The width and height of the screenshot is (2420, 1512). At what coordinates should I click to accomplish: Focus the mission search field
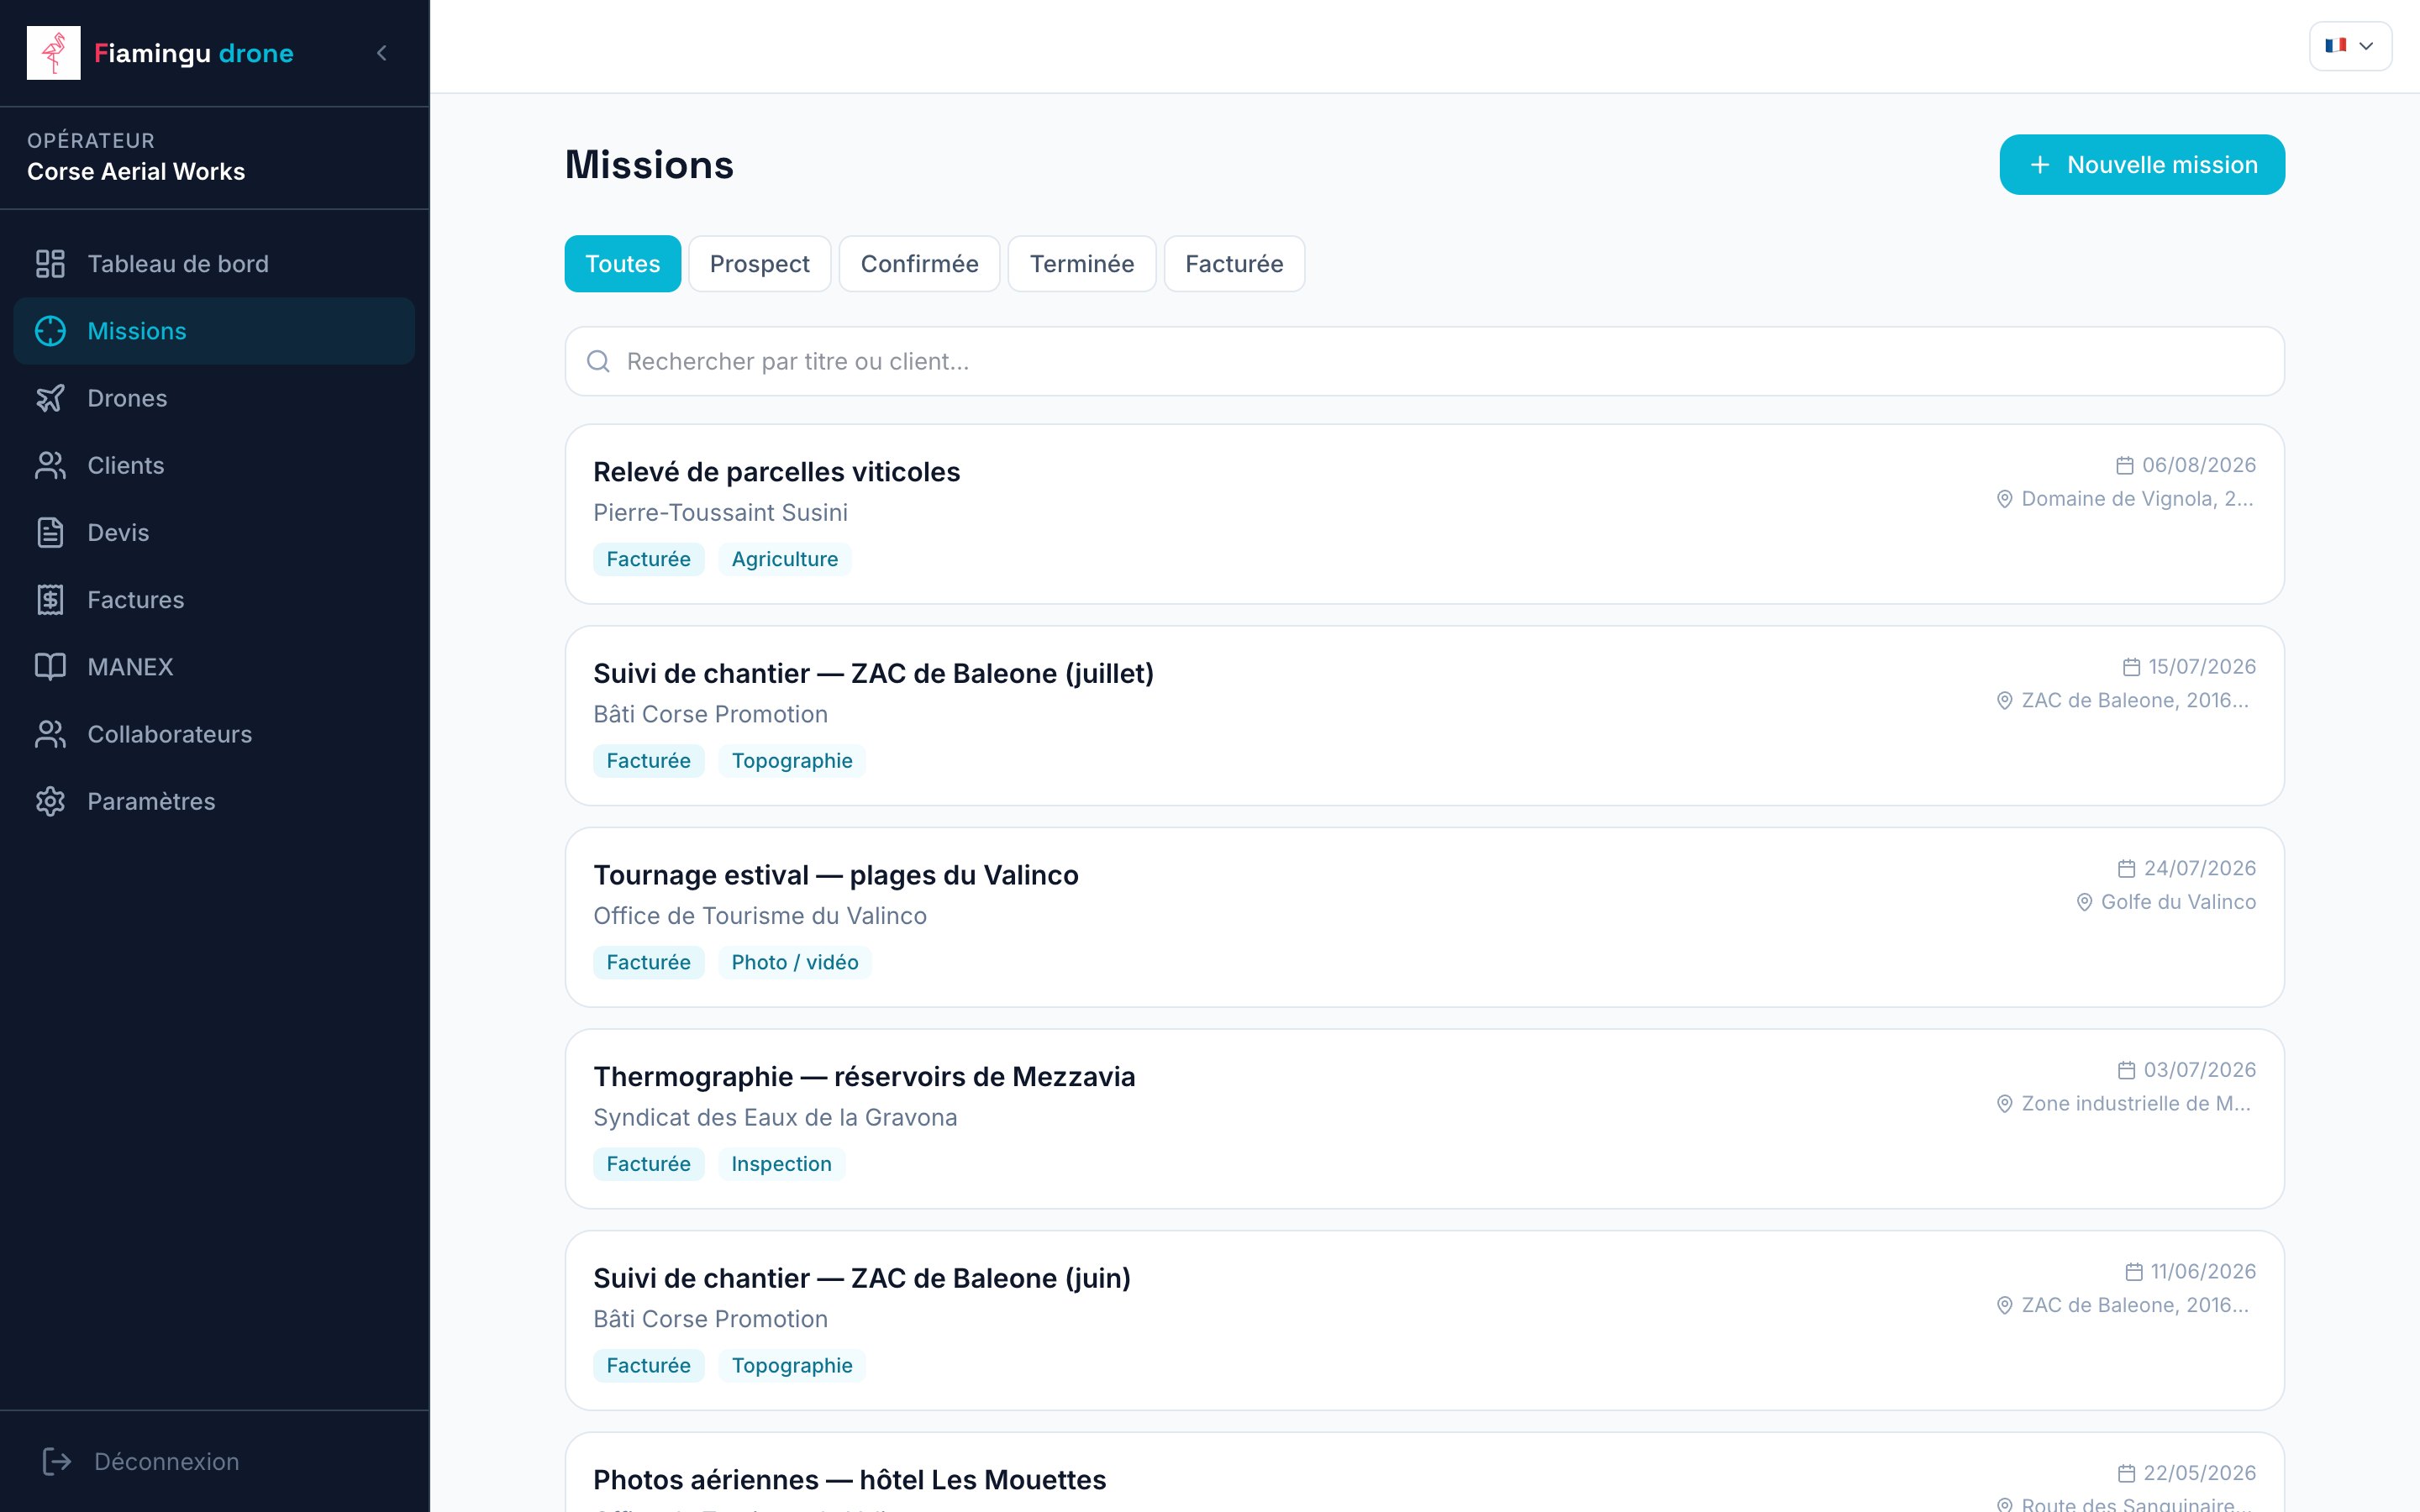[x=1424, y=361]
